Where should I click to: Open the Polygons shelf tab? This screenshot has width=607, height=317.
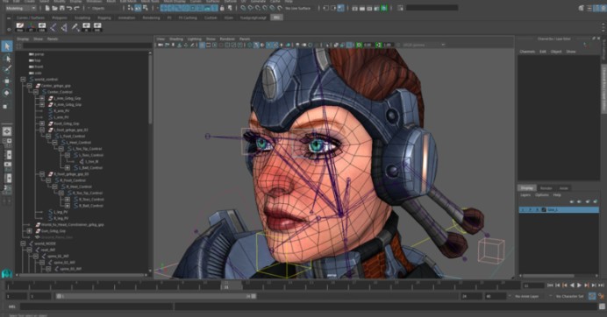pyautogui.click(x=60, y=18)
